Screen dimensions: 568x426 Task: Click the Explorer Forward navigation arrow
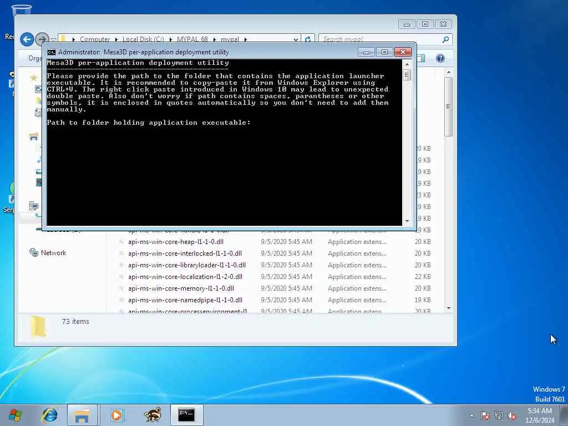point(41,39)
